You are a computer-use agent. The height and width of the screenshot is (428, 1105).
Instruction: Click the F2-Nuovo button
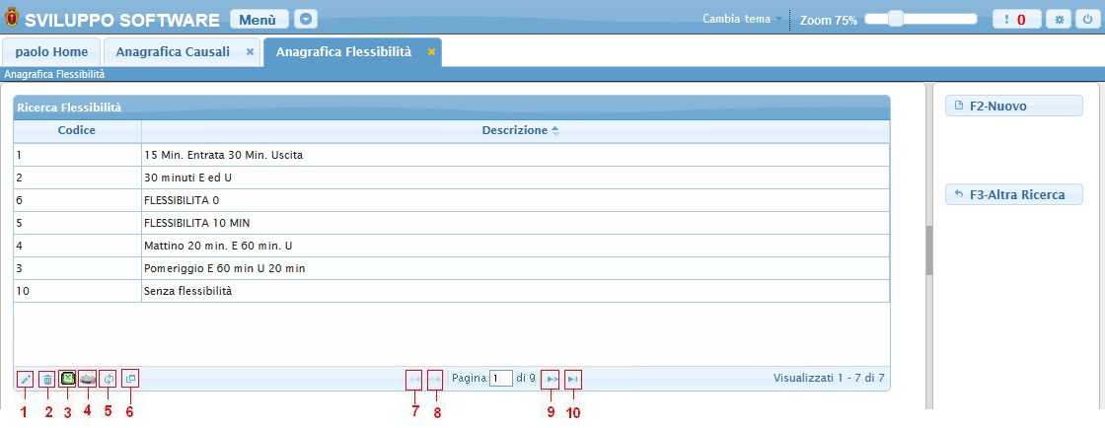pyautogui.click(x=1013, y=106)
